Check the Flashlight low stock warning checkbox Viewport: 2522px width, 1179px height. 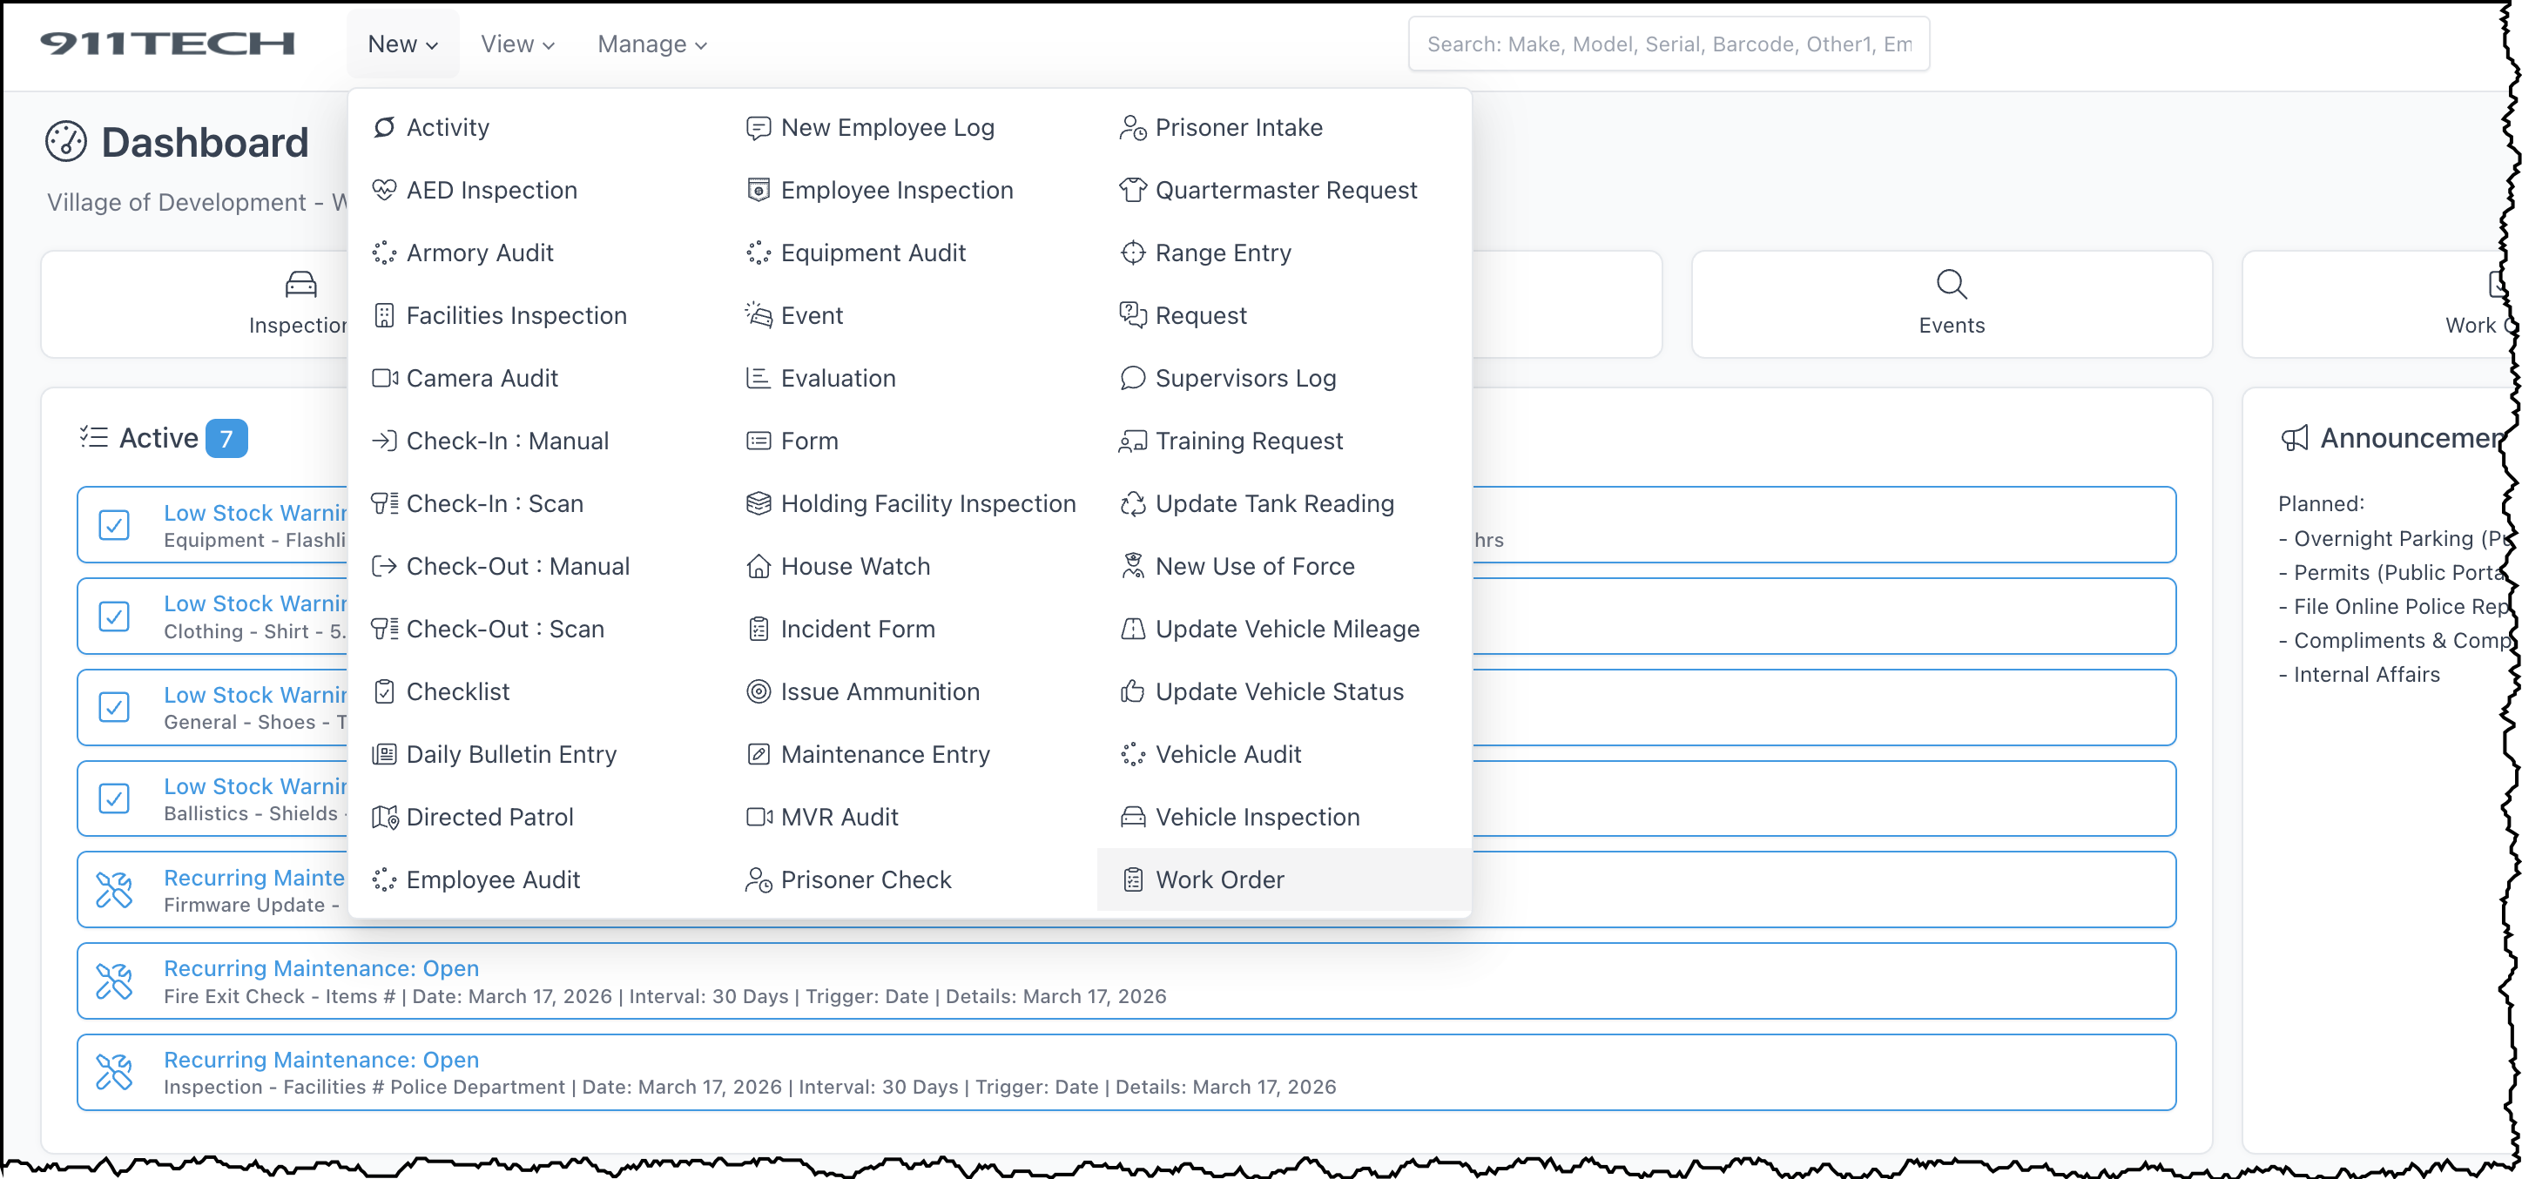click(x=115, y=525)
